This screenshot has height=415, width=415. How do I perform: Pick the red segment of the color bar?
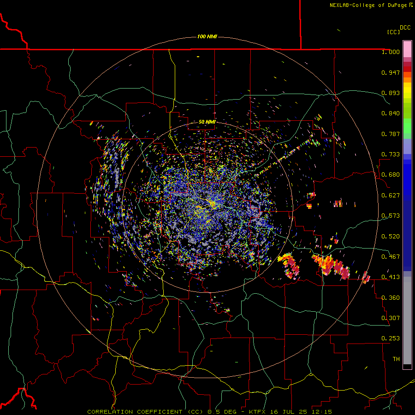coord(407,69)
